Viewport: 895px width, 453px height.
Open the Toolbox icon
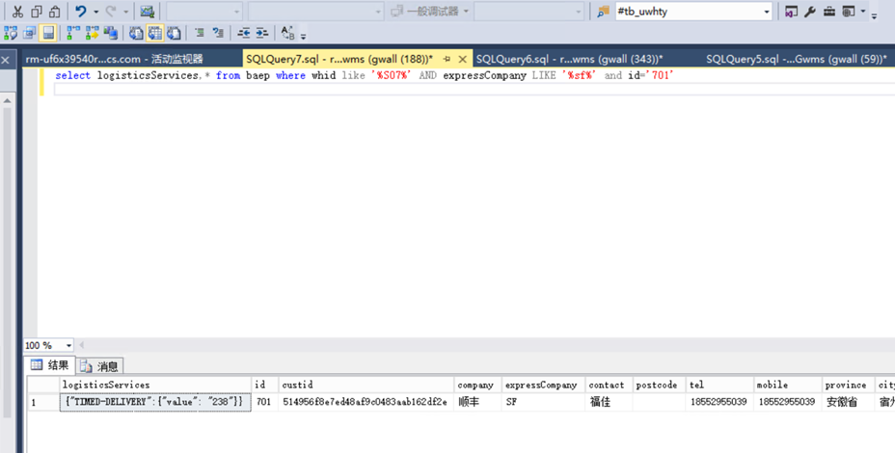(828, 12)
